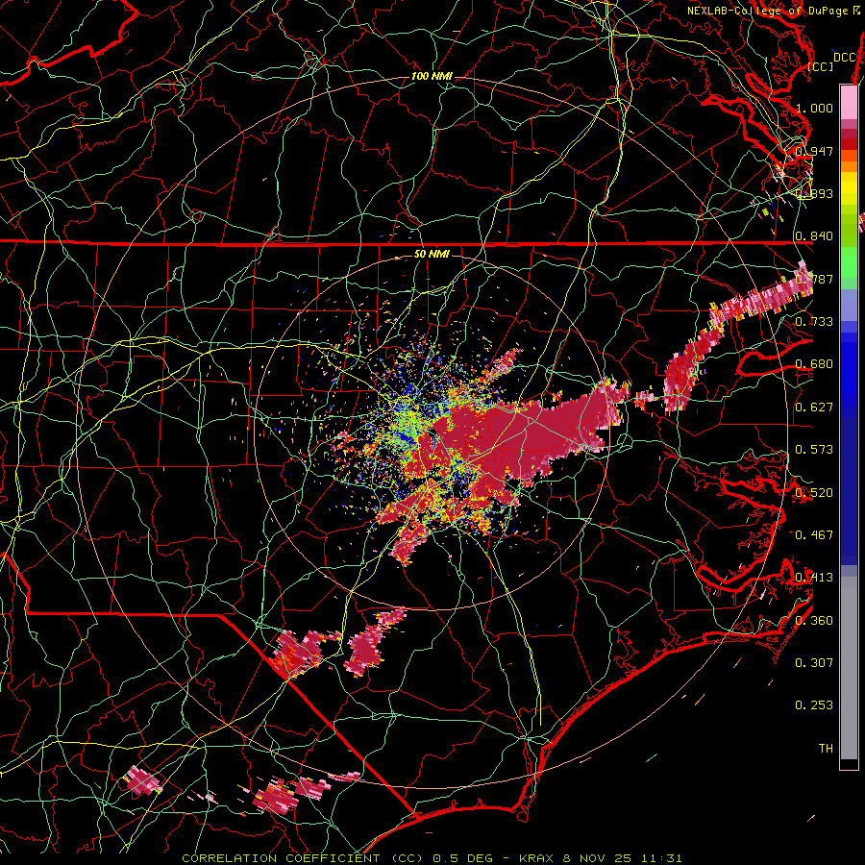Click the 0.467 scale value

[x=814, y=534]
